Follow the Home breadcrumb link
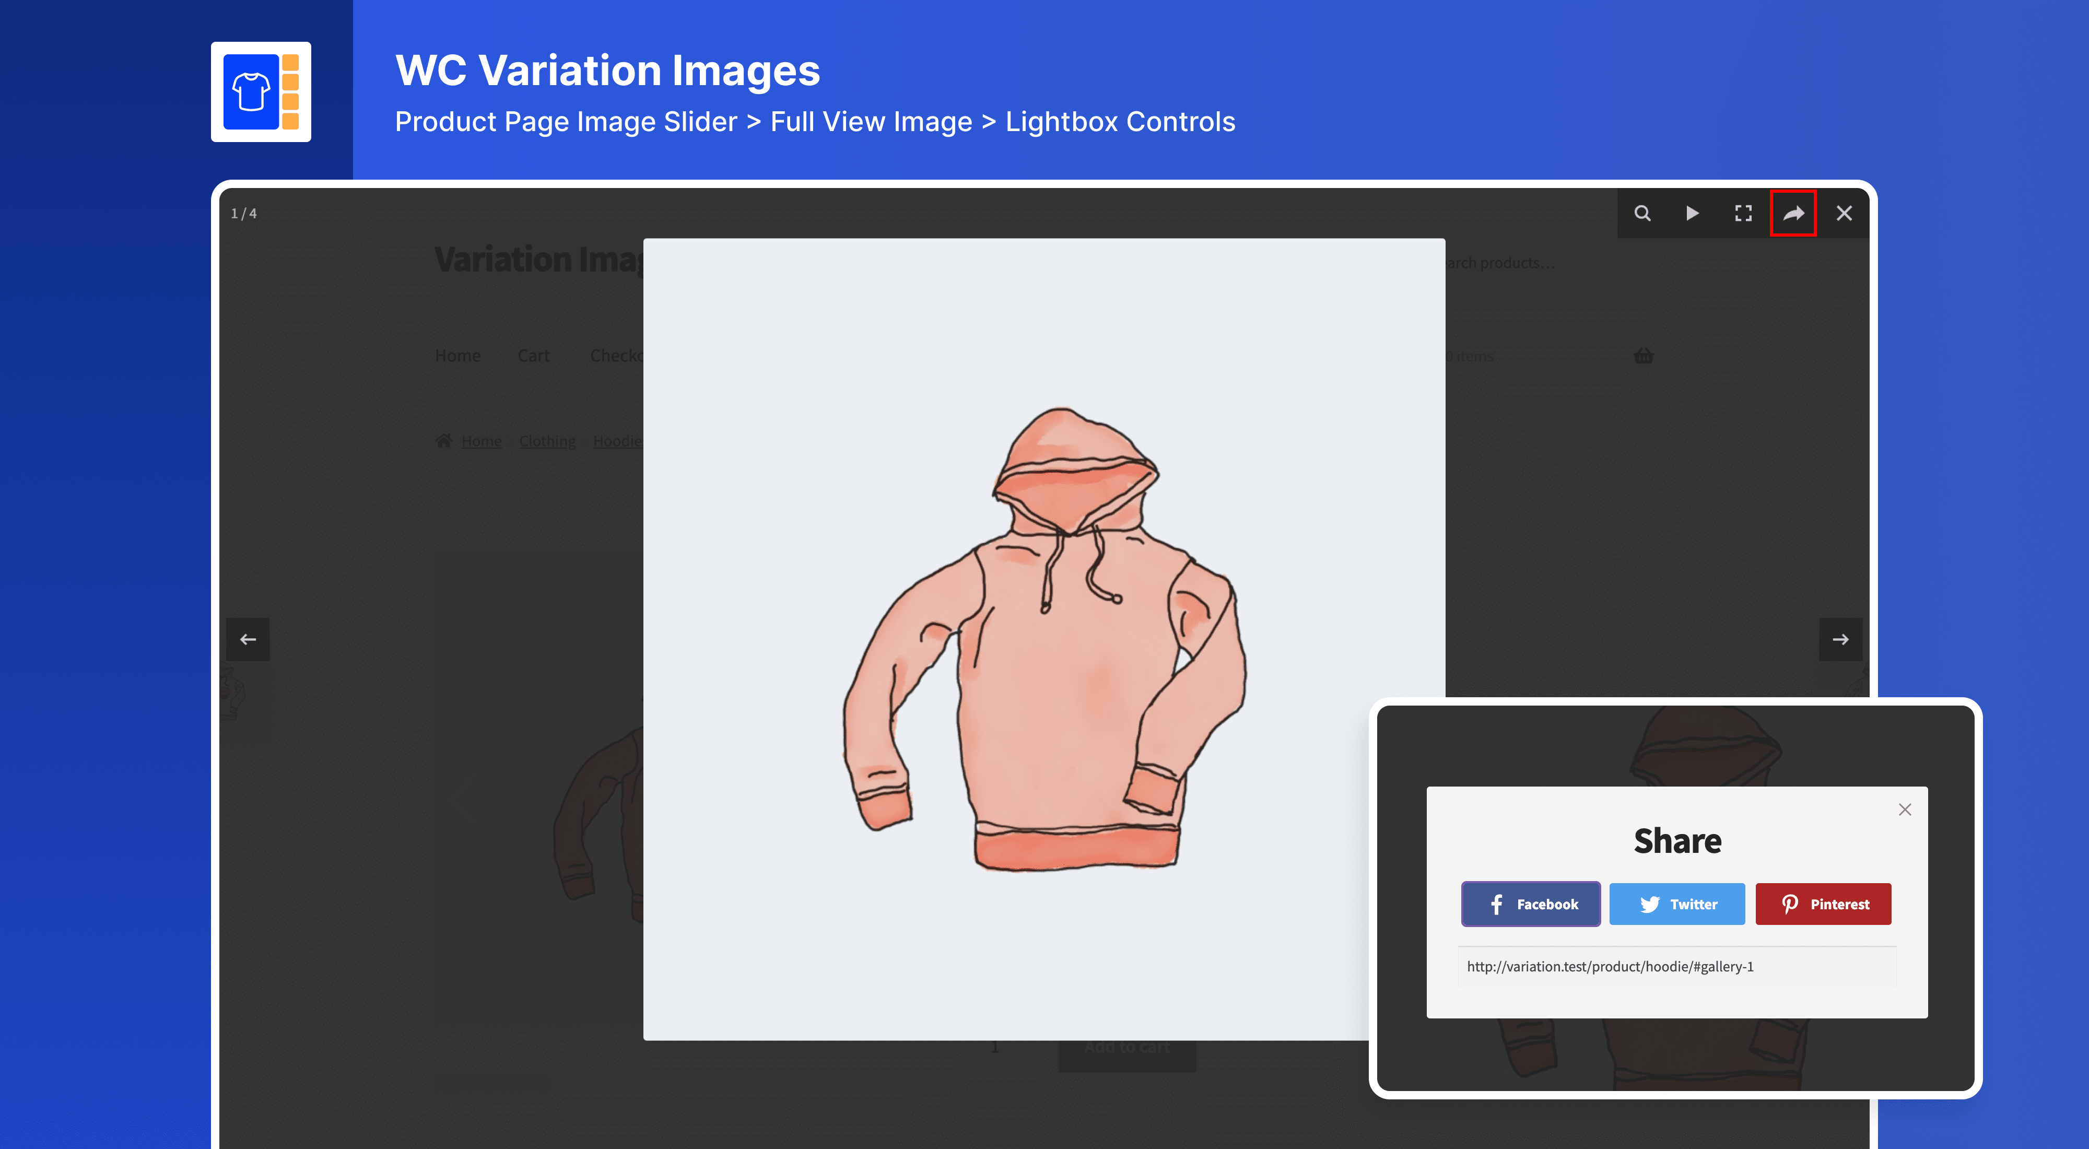This screenshot has height=1149, width=2089. pyautogui.click(x=482, y=441)
